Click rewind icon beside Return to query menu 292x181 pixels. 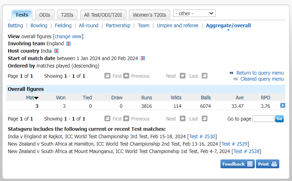[x=231, y=73]
